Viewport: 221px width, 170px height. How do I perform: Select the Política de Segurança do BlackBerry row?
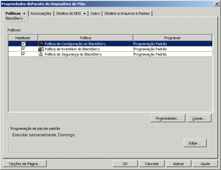click(110, 54)
